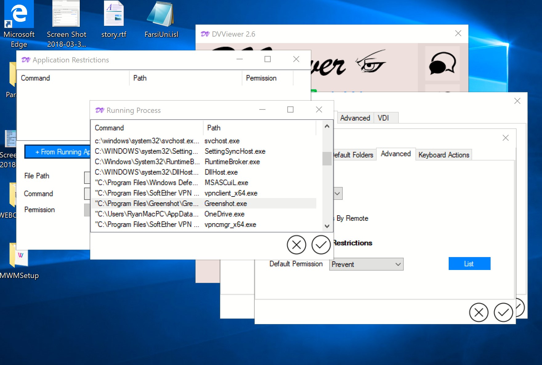Screen dimensions: 542x365
Task: Minimize the Running Process window
Action: [x=262, y=109]
